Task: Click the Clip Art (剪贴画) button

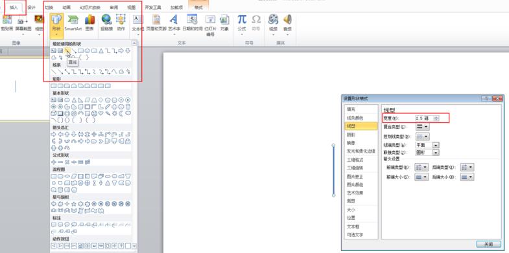Action: coord(6,23)
